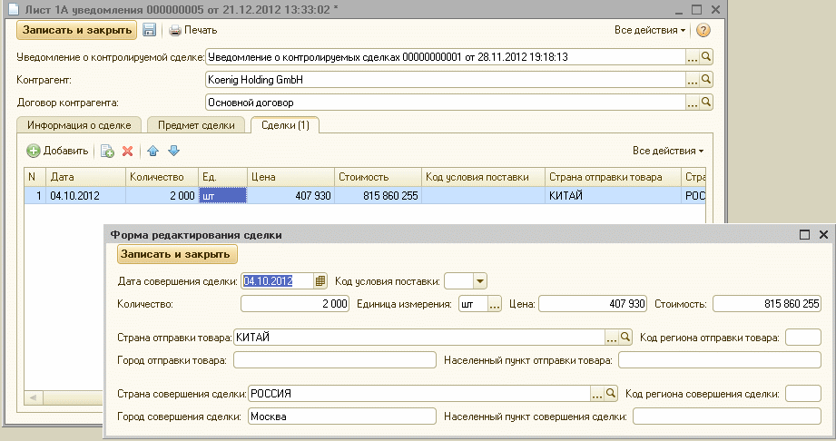The image size is (836, 441).
Task: Click the green Добавить add row icon
Action: [x=34, y=151]
